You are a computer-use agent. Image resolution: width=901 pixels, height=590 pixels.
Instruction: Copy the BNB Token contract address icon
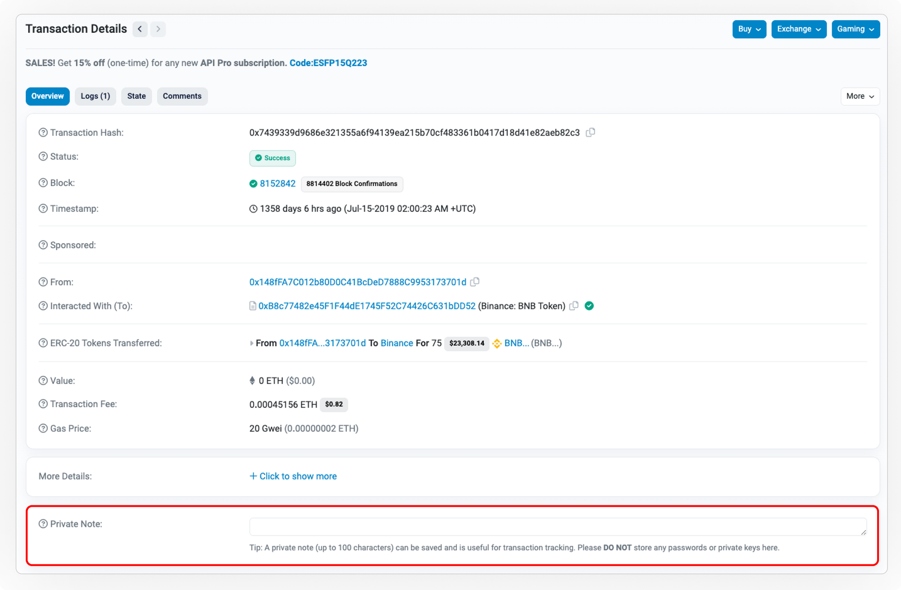(x=573, y=306)
